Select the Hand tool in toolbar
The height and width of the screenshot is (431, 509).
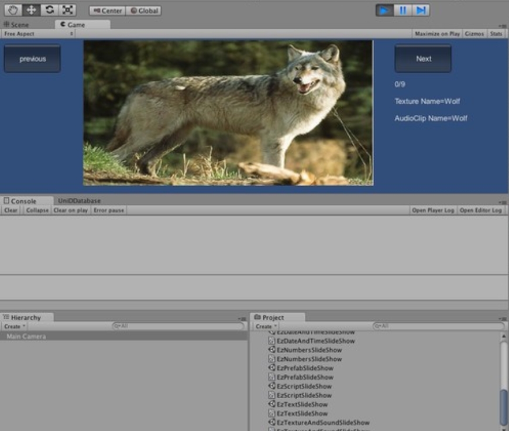(x=13, y=10)
